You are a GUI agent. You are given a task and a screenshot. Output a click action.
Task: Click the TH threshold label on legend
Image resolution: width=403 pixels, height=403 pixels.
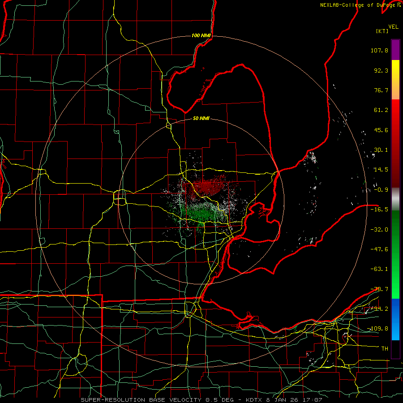click(385, 348)
